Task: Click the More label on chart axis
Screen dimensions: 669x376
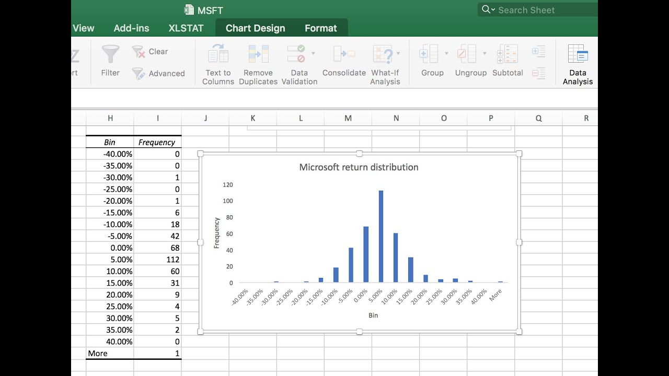Action: (x=496, y=295)
